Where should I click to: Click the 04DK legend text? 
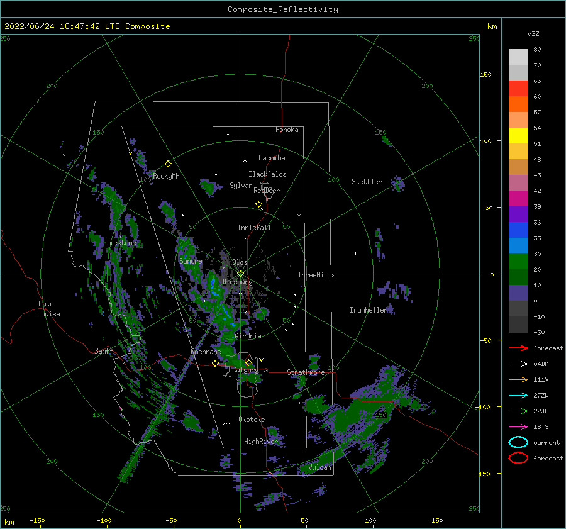[541, 364]
